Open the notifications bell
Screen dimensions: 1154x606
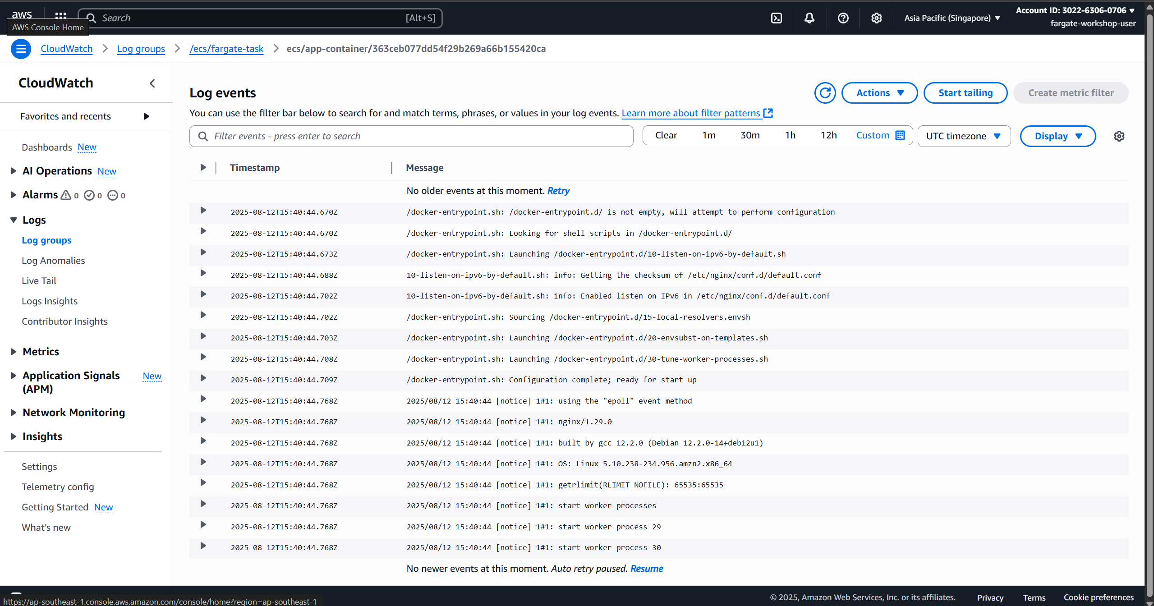809,18
